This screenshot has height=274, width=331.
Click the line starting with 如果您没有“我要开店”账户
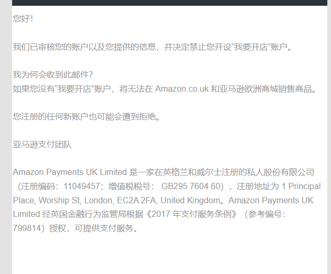(x=164, y=89)
